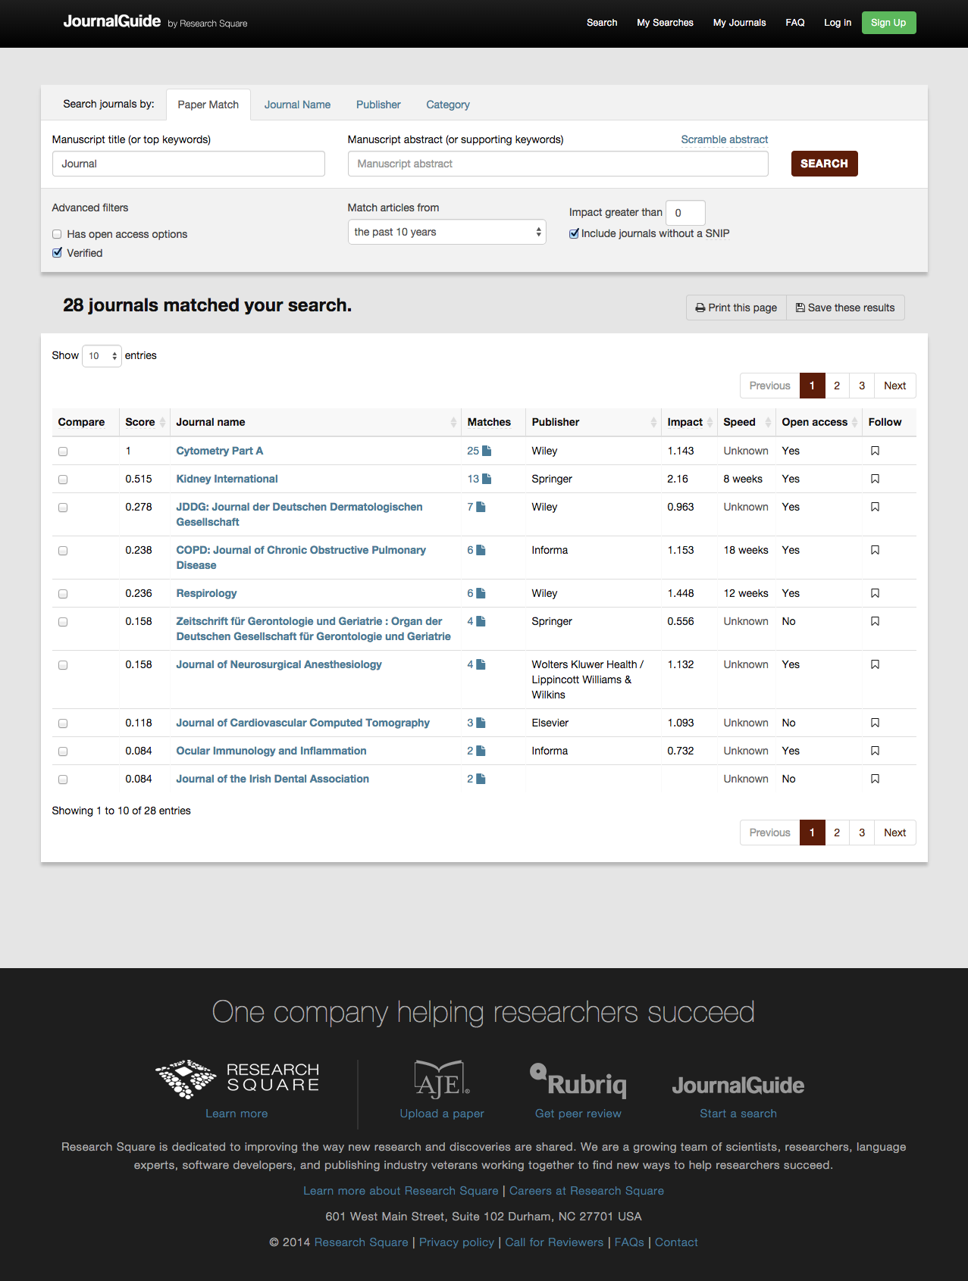Click the Scramble abstract link

click(x=724, y=139)
